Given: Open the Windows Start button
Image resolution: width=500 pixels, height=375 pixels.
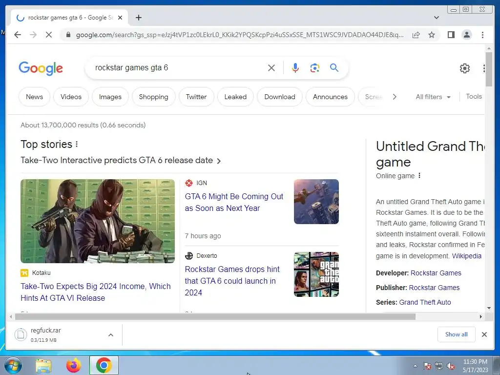Looking at the screenshot, I should (13, 365).
